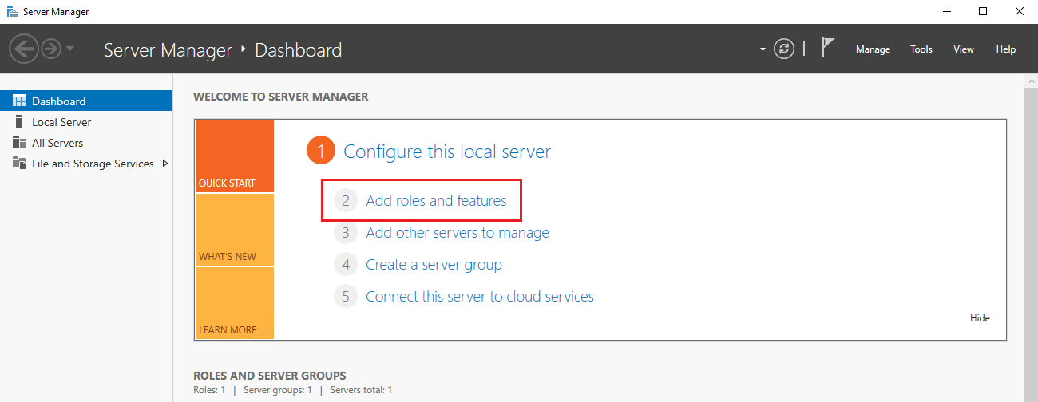Hide the welcome tile
The width and height of the screenshot is (1038, 402).
point(980,318)
